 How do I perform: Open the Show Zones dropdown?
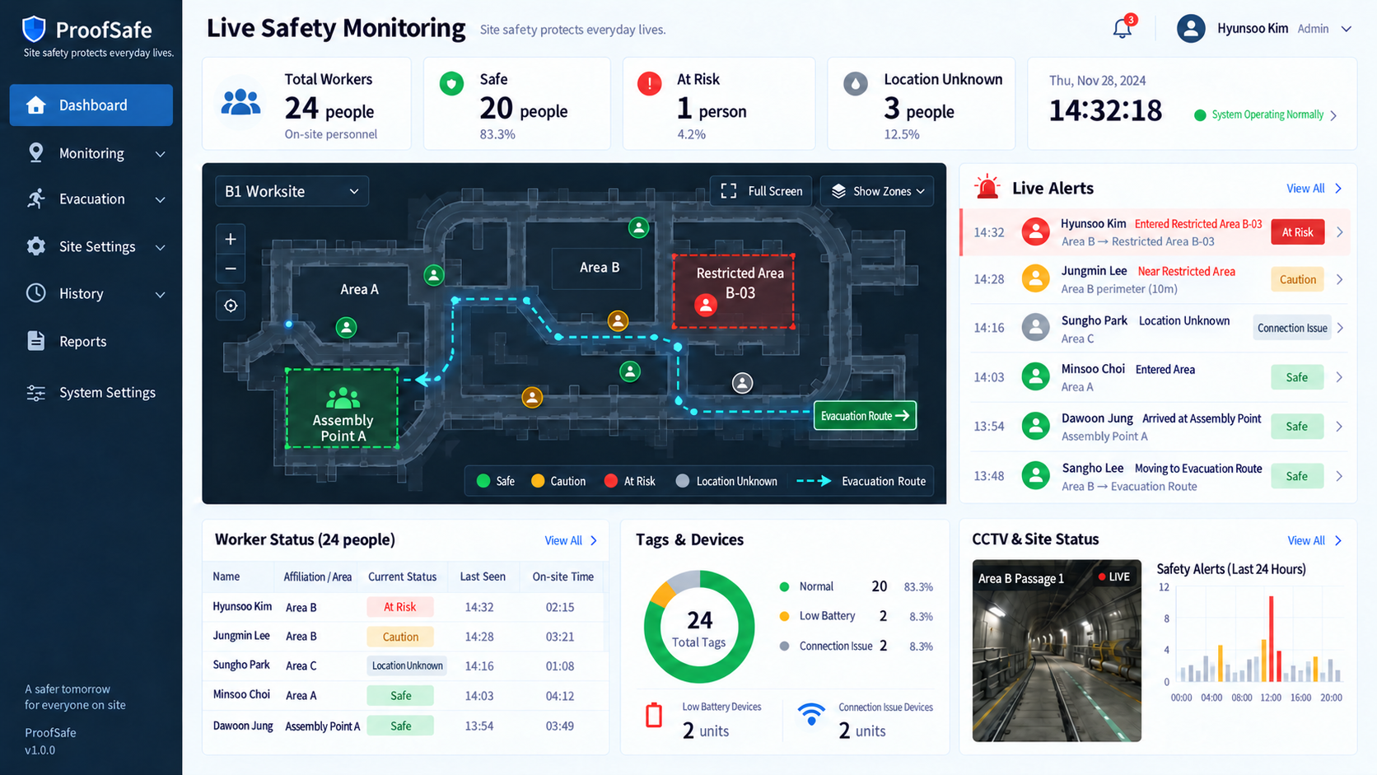[x=877, y=191]
